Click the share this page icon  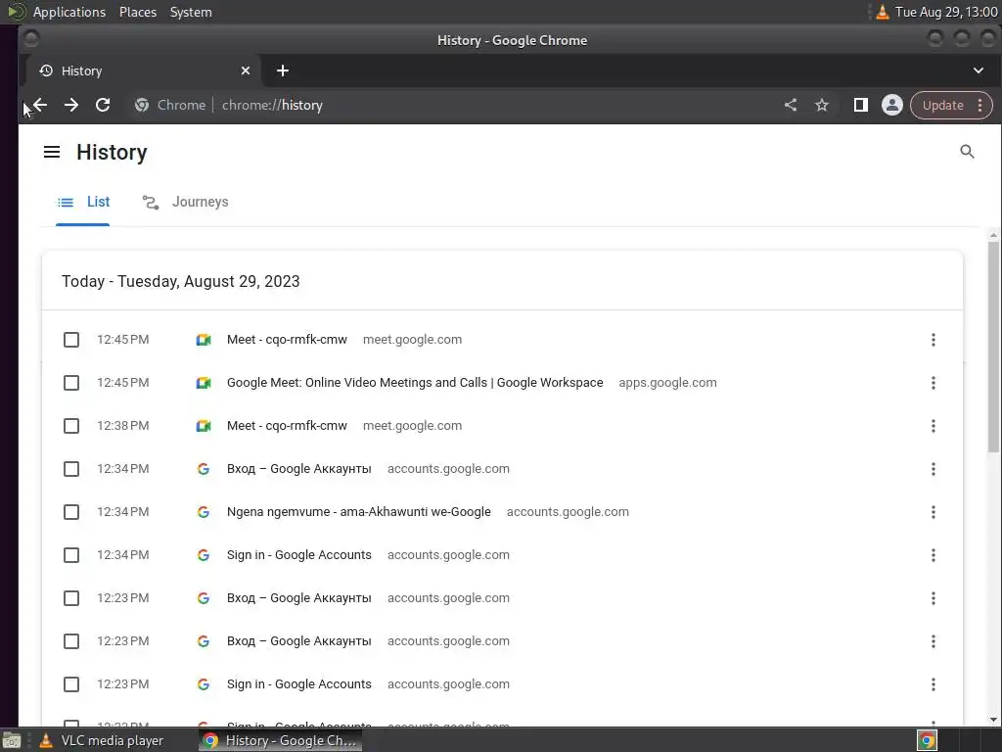pos(791,105)
